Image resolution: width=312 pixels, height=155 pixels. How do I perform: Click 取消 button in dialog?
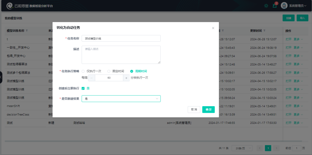pos(194,109)
